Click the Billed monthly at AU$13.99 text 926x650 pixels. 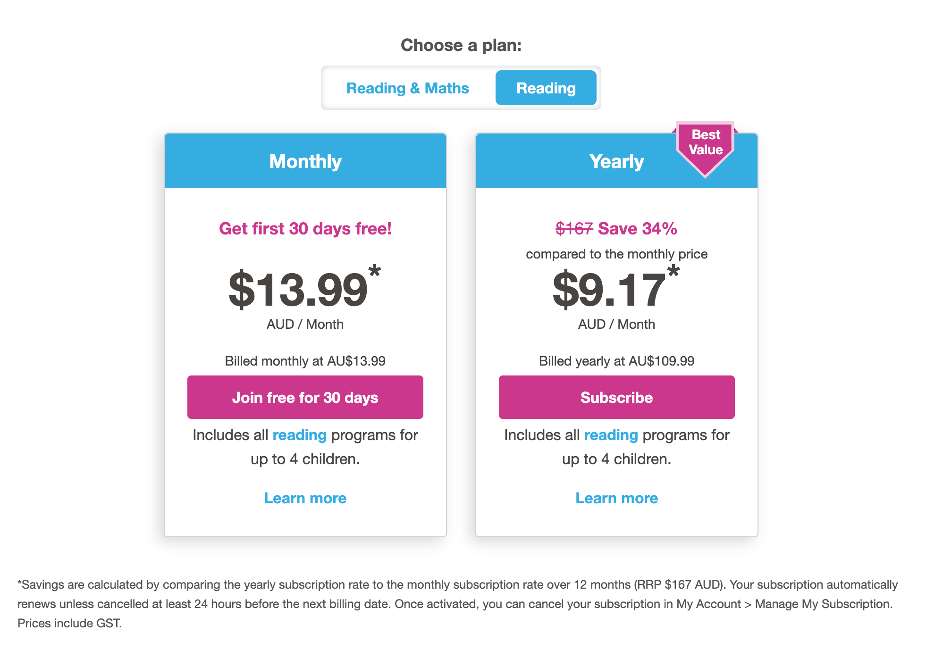pos(305,361)
